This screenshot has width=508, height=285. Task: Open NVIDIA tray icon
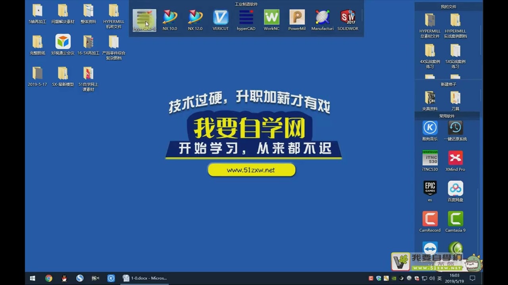coord(394,278)
